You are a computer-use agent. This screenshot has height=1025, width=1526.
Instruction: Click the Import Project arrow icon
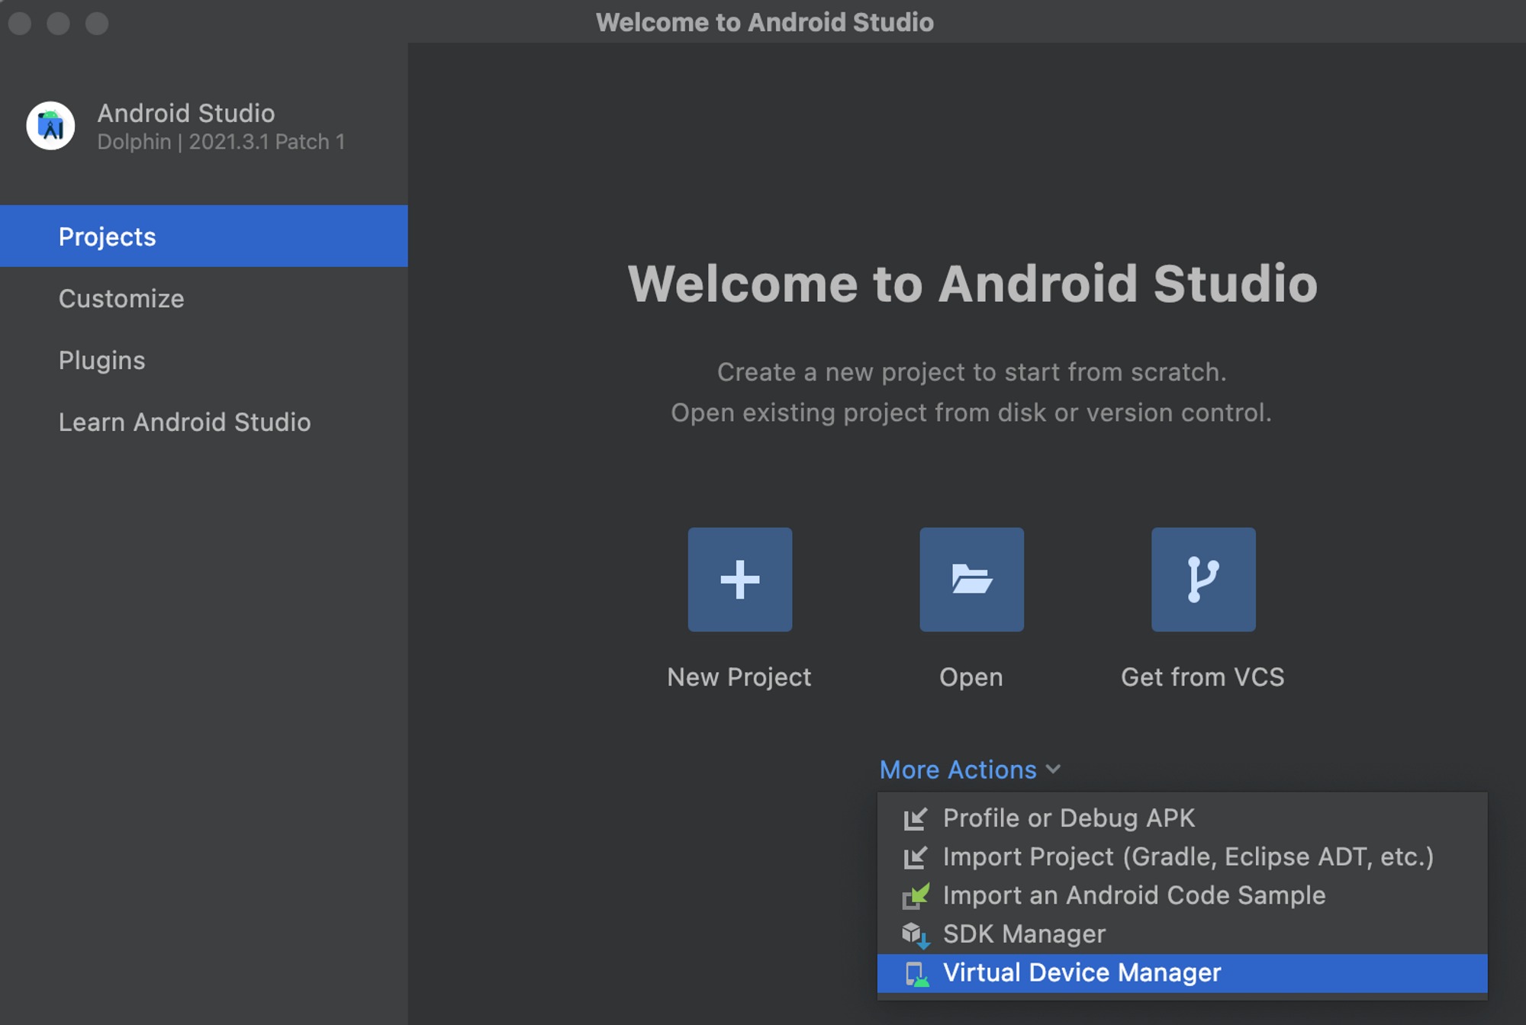[915, 857]
